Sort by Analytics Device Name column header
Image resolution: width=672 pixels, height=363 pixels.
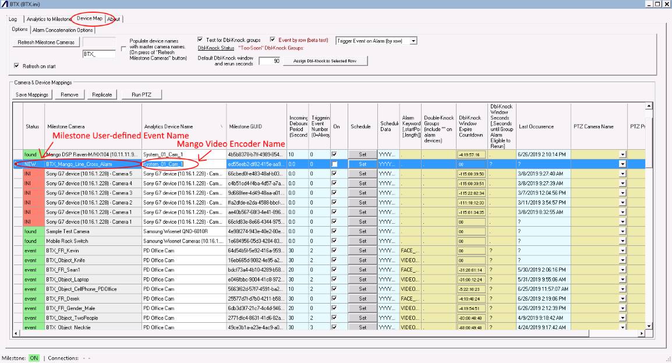184,126
